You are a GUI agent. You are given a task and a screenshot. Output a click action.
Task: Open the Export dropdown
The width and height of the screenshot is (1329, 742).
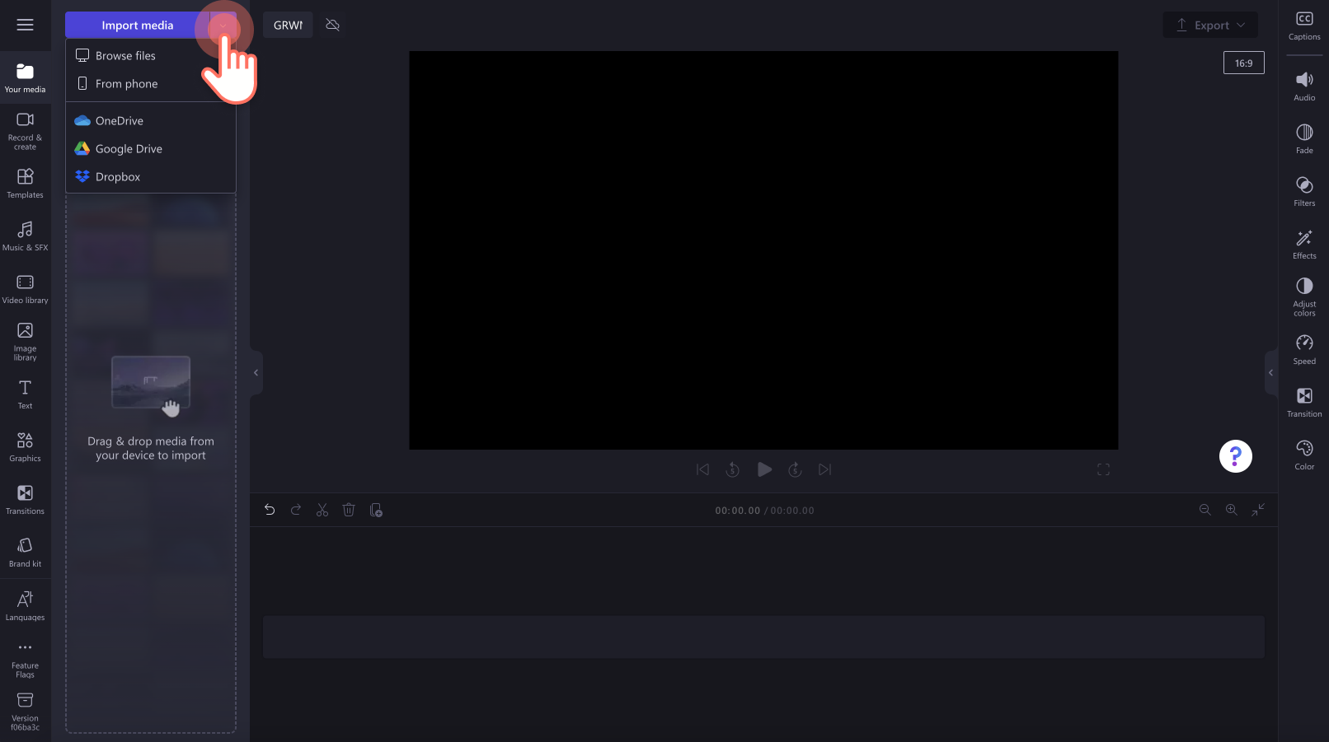1210,25
